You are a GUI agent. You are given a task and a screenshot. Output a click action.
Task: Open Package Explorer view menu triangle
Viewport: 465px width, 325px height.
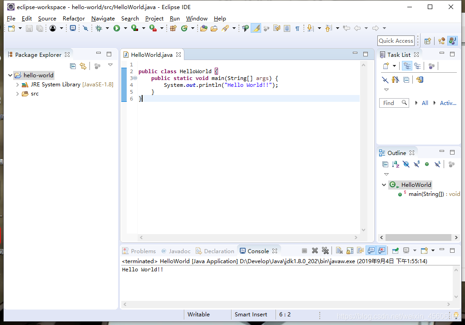[x=110, y=65]
